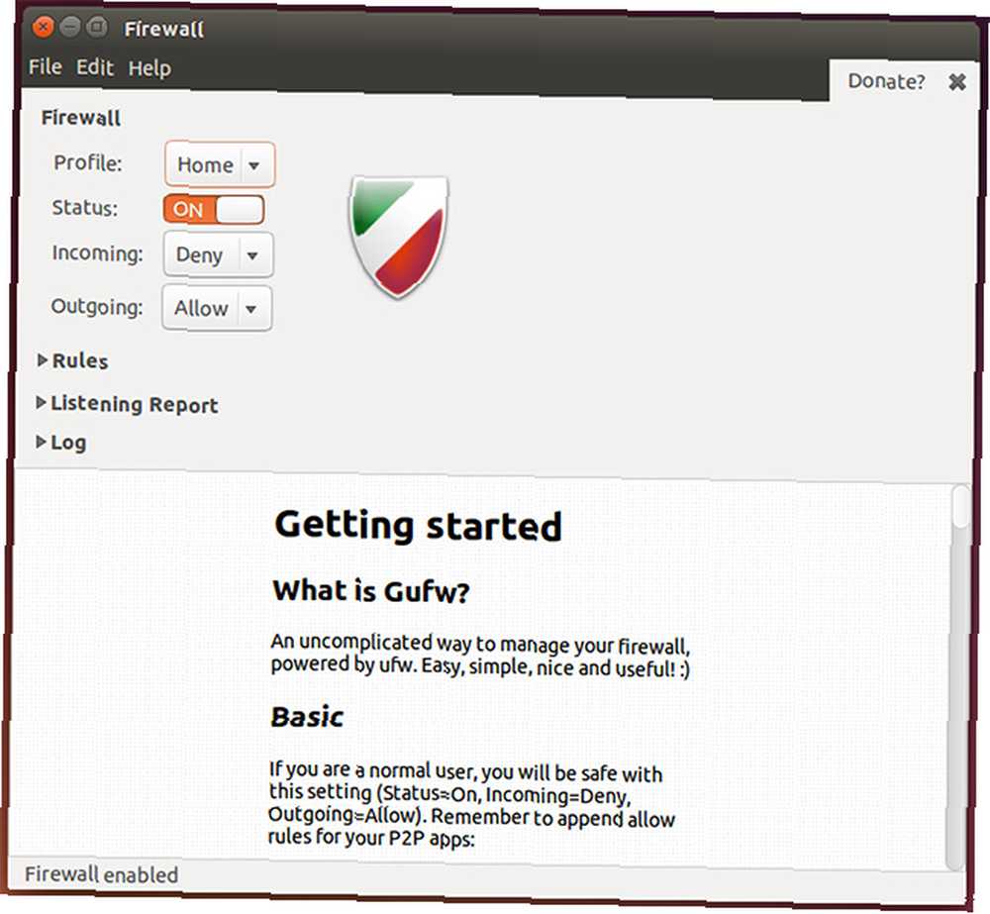Click the vertical scrollbar in help pane
The height and width of the screenshot is (914, 990).
click(x=959, y=676)
